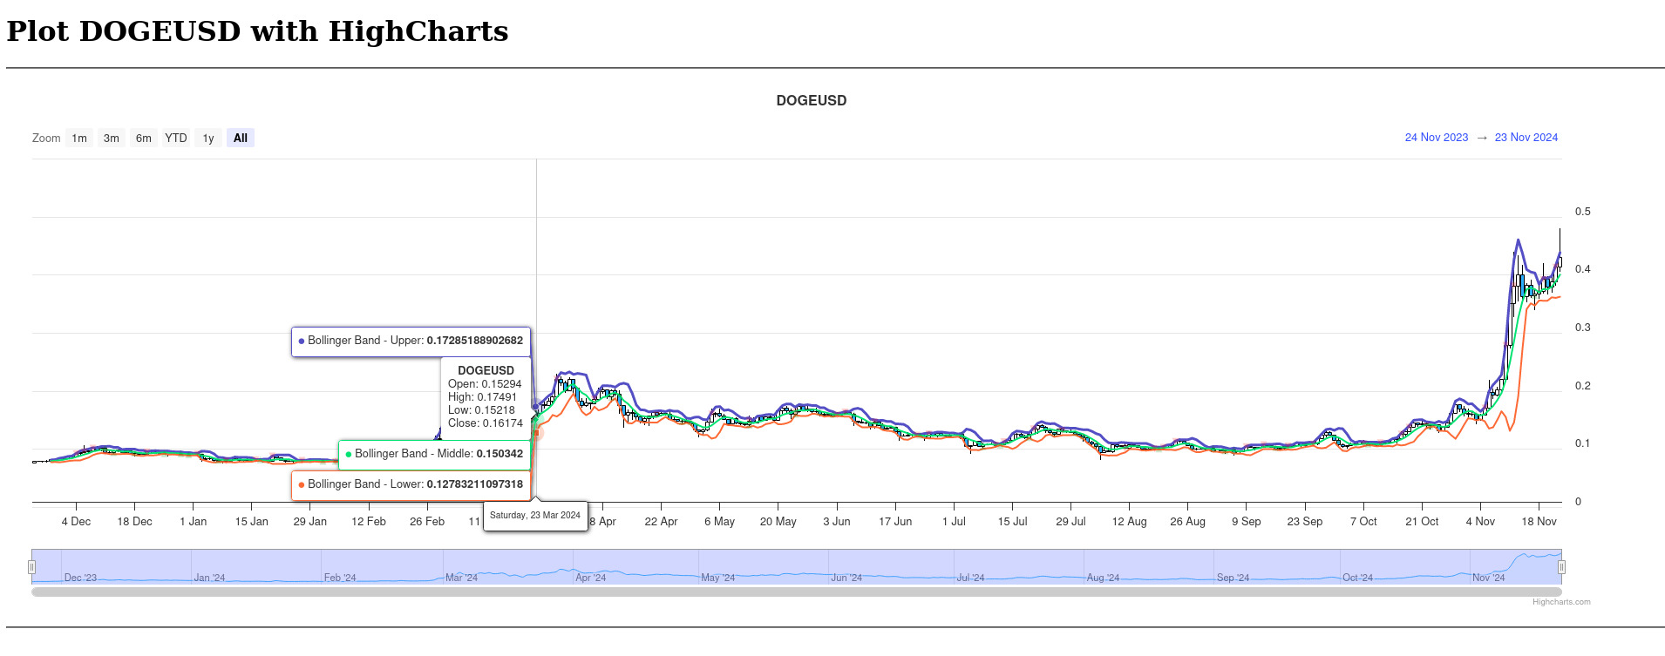Select the YTD zoom range button

pyautogui.click(x=176, y=138)
